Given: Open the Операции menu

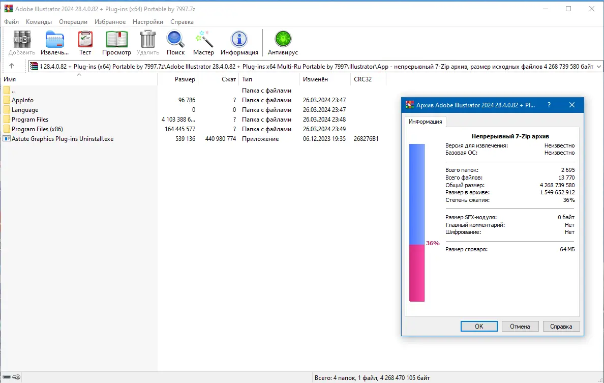Looking at the screenshot, I should point(73,21).
